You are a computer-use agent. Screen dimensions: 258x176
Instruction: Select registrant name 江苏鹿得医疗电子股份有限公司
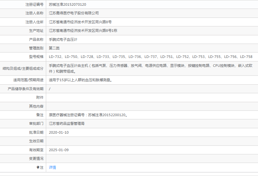click(x=74, y=13)
